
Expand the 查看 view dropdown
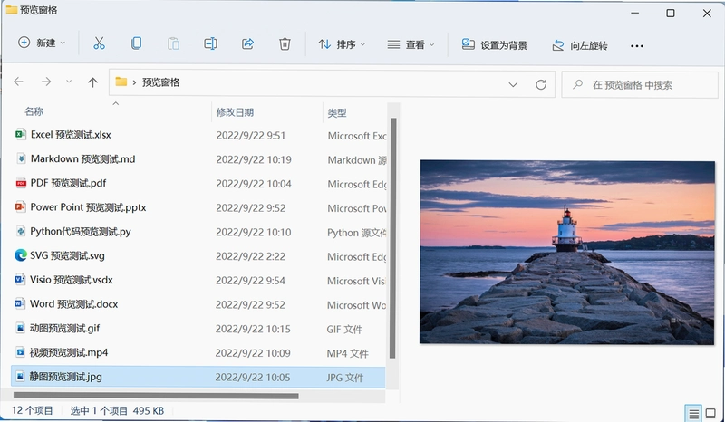coord(411,45)
